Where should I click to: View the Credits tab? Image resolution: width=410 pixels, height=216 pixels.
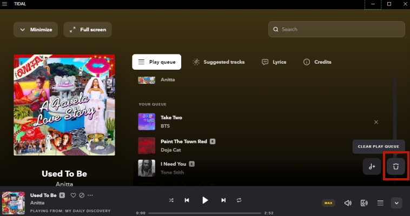[x=317, y=62]
